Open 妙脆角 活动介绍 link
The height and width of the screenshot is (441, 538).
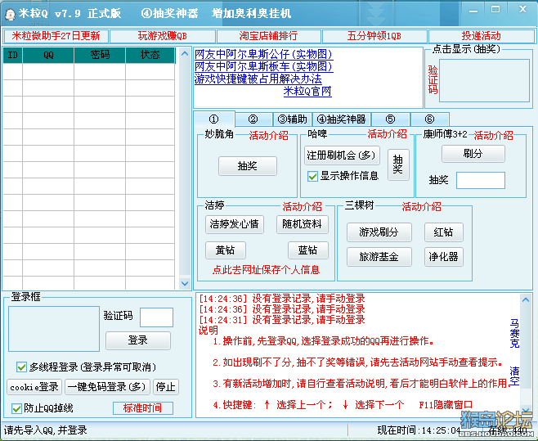pos(269,135)
